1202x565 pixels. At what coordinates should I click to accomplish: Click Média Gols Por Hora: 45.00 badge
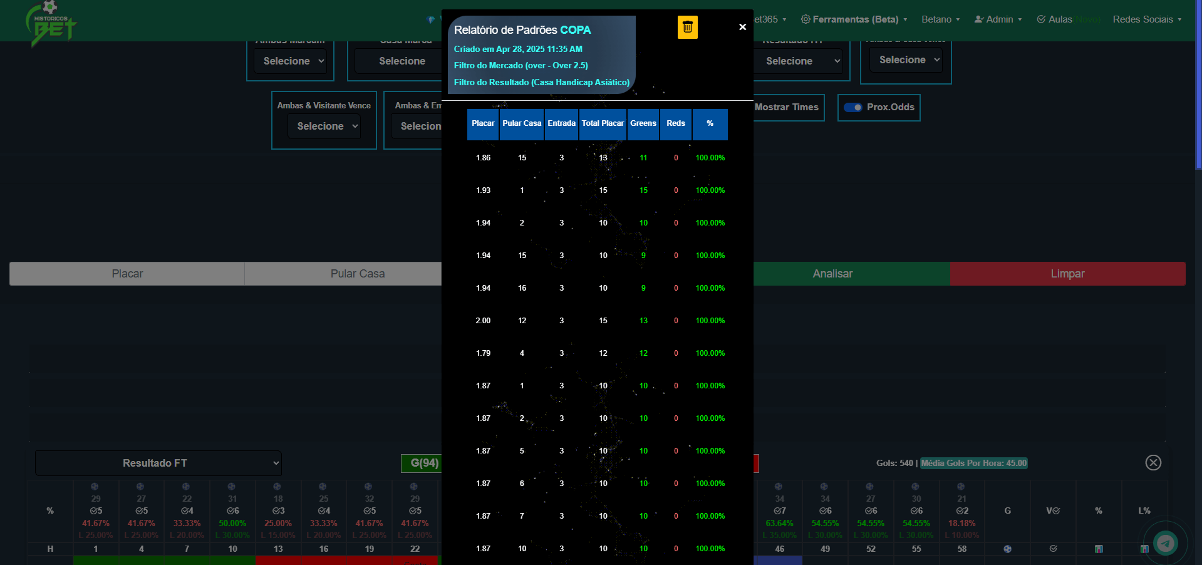tap(974, 463)
